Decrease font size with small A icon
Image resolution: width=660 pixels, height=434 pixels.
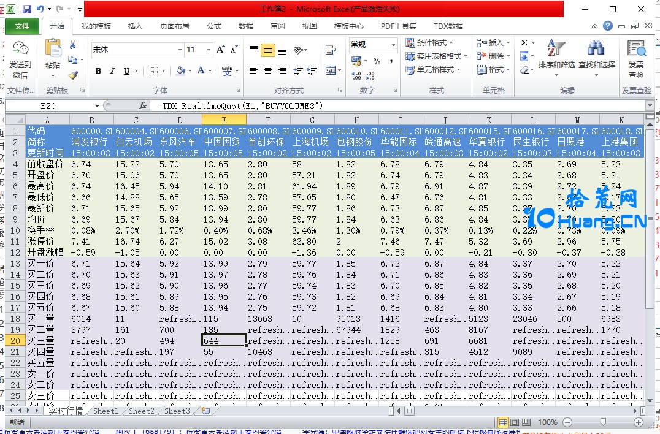point(234,50)
